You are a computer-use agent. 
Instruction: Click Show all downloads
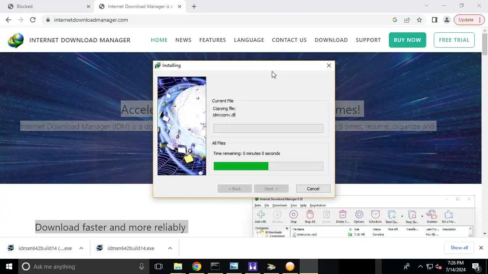[x=459, y=248]
